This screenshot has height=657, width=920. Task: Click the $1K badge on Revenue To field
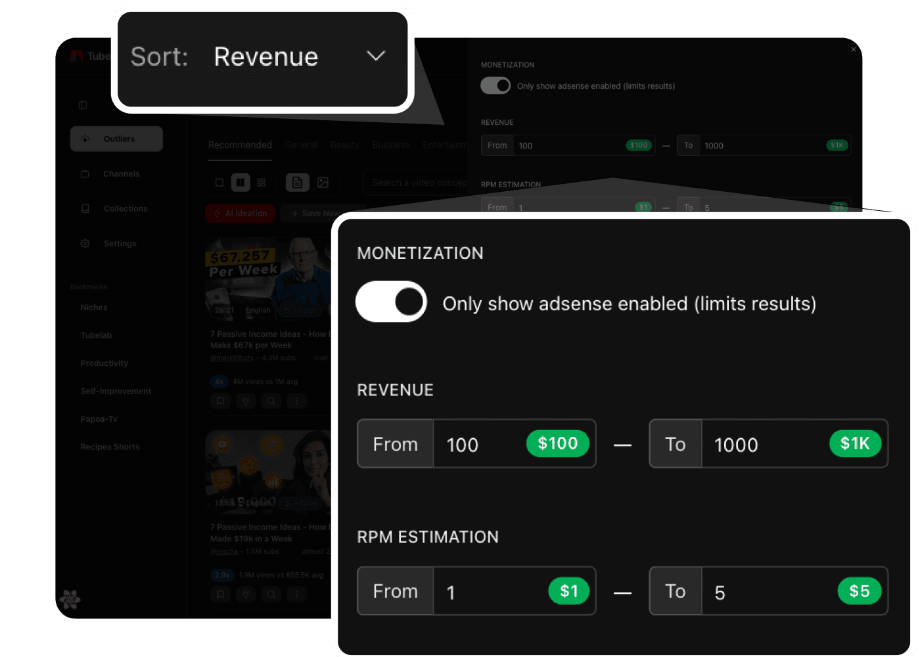(x=855, y=443)
